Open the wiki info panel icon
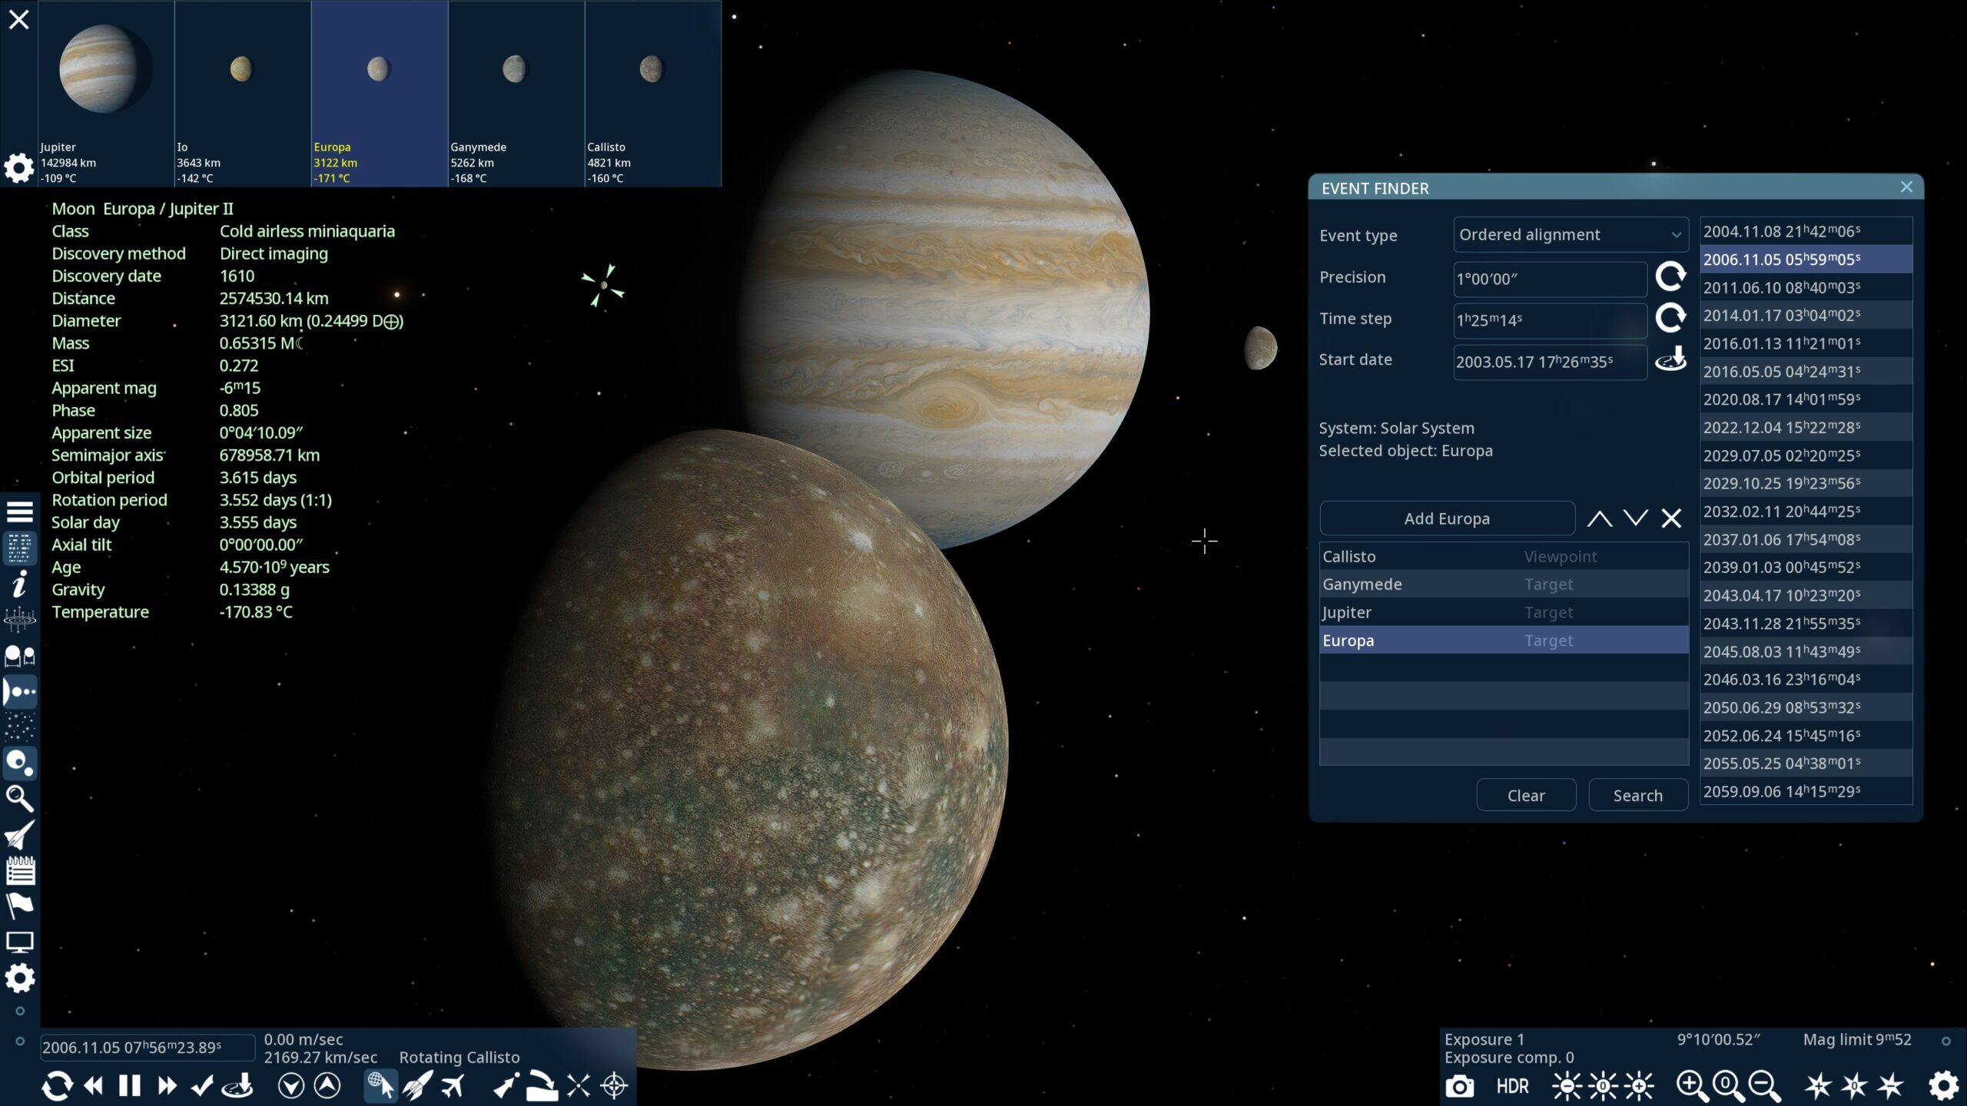 [x=20, y=584]
